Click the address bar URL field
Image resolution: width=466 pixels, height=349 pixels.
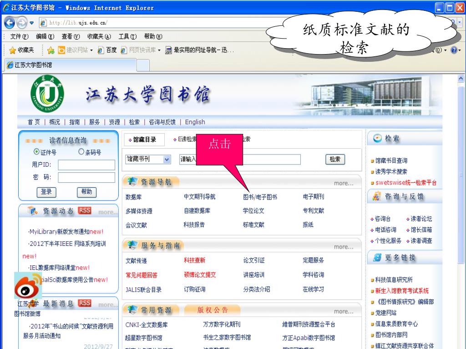161,23
